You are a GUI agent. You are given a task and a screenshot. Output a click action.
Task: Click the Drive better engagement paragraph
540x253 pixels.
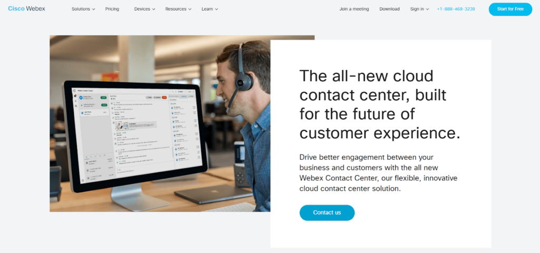pyautogui.click(x=379, y=173)
